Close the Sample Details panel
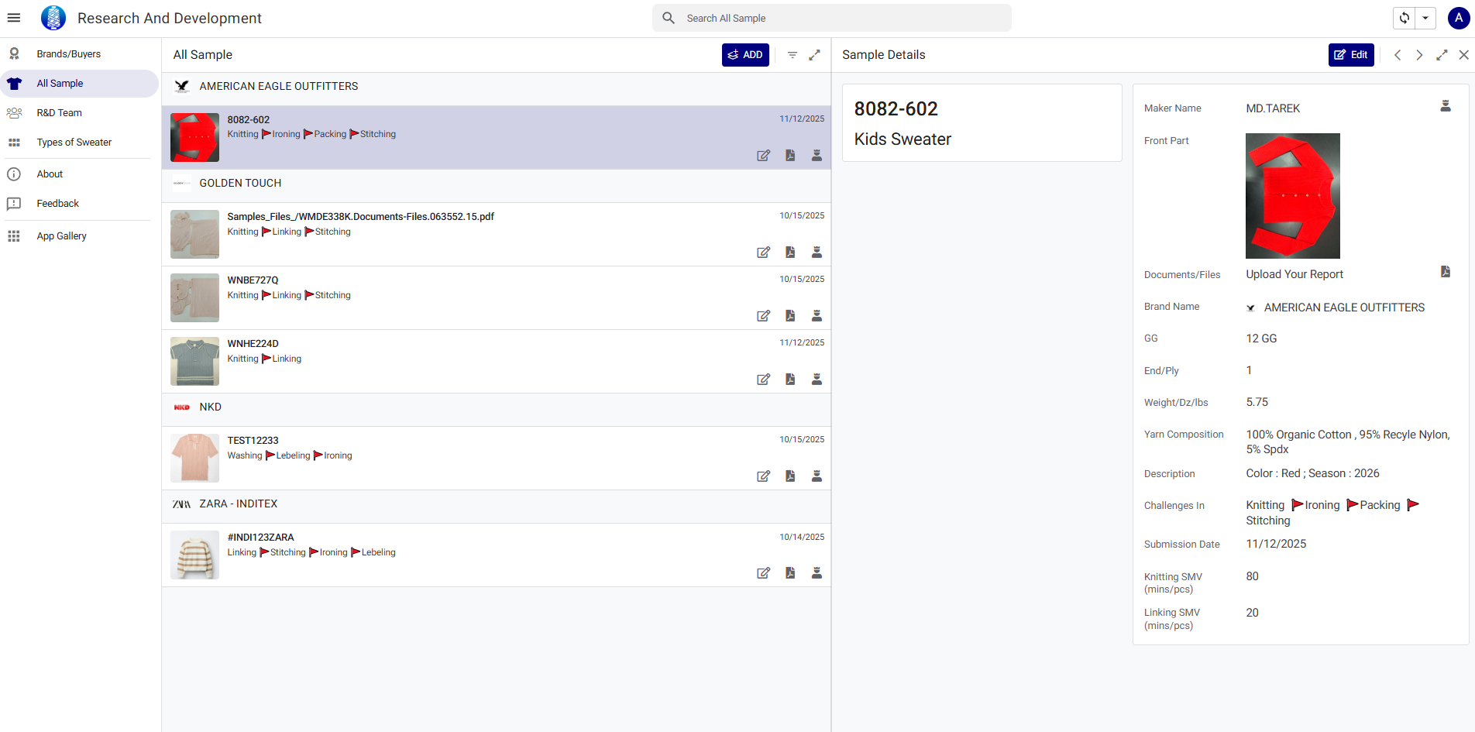The image size is (1475, 732). tap(1463, 55)
